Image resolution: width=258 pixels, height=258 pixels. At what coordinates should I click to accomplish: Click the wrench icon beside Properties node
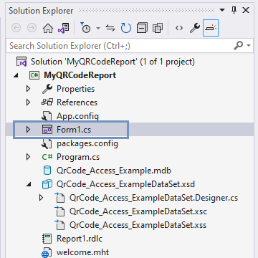click(x=47, y=89)
